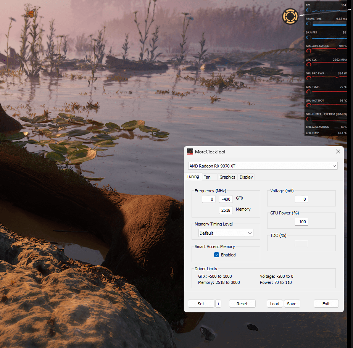353x348 pixels.
Task: Click the Load button
Action: pos(275,304)
